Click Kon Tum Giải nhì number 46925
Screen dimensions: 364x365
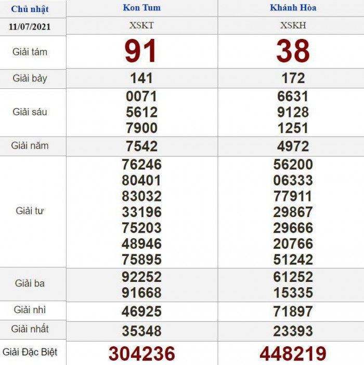pos(141,312)
